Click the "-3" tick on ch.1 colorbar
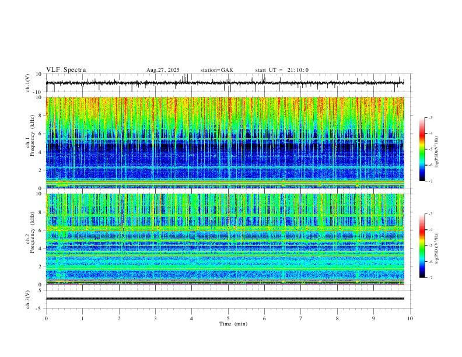 pyautogui.click(x=430, y=117)
